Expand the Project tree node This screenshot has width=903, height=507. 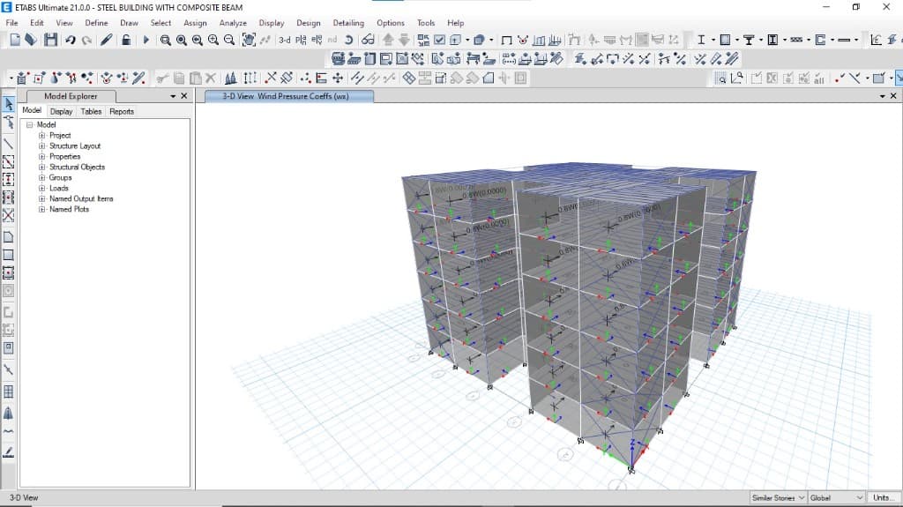click(x=41, y=136)
